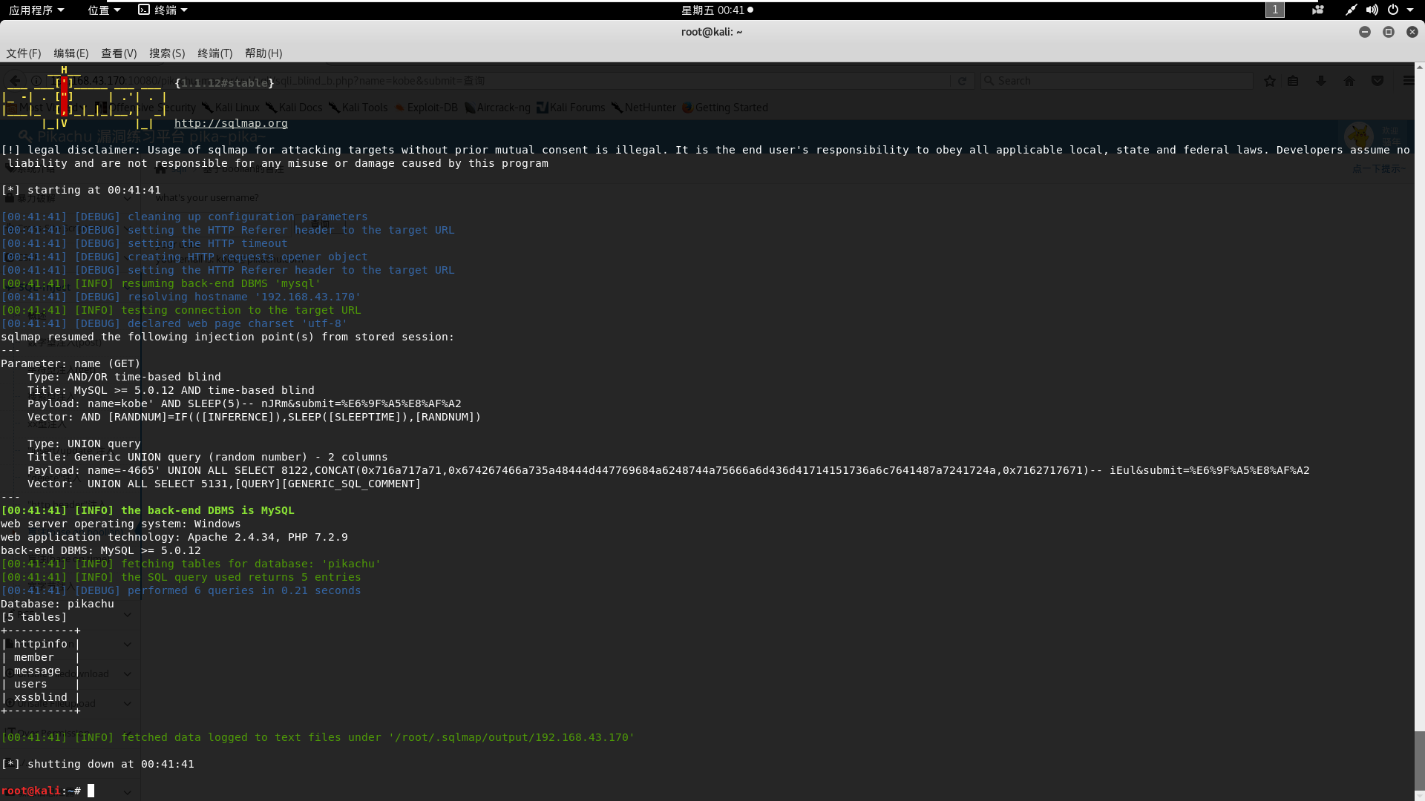Open the 文件(F) menu
The width and height of the screenshot is (1425, 801).
click(24, 53)
